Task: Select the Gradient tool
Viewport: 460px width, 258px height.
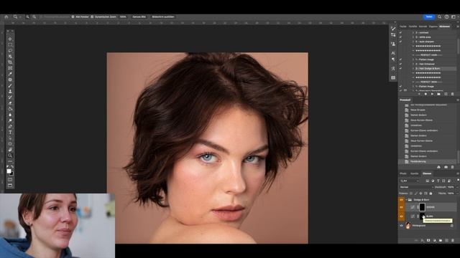Action: pyautogui.click(x=10, y=109)
